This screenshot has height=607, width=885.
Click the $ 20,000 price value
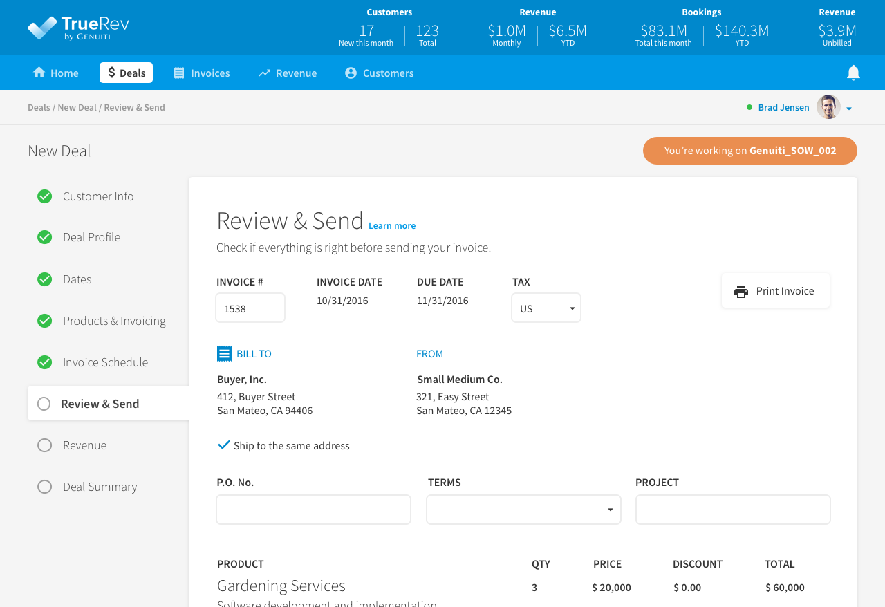coord(611,588)
